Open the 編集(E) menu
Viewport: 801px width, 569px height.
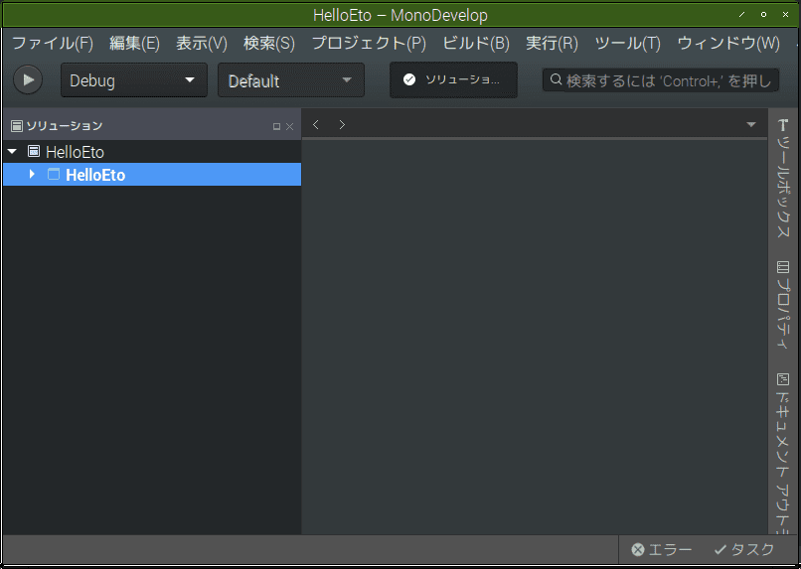pos(134,43)
